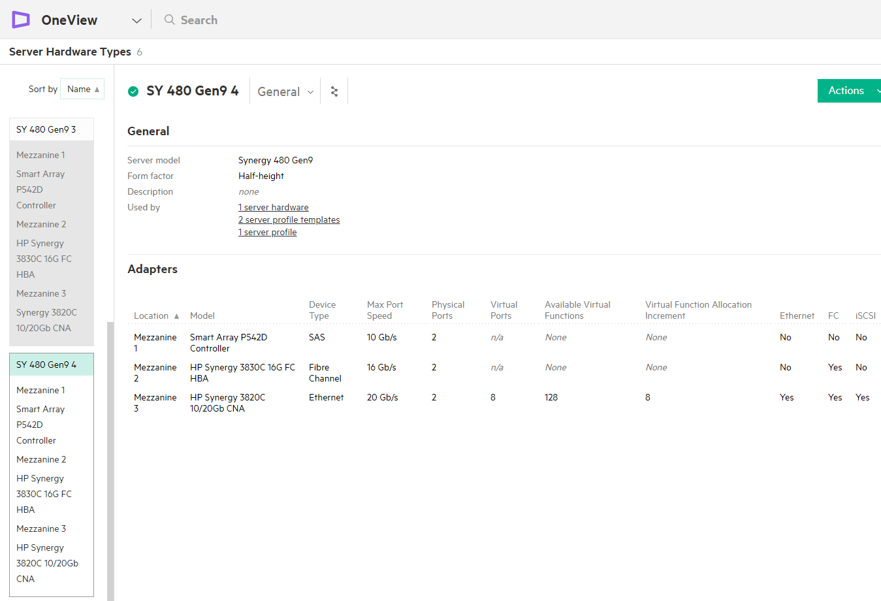Open the 2 server profile templates link
This screenshot has height=601, width=881.
click(x=289, y=219)
